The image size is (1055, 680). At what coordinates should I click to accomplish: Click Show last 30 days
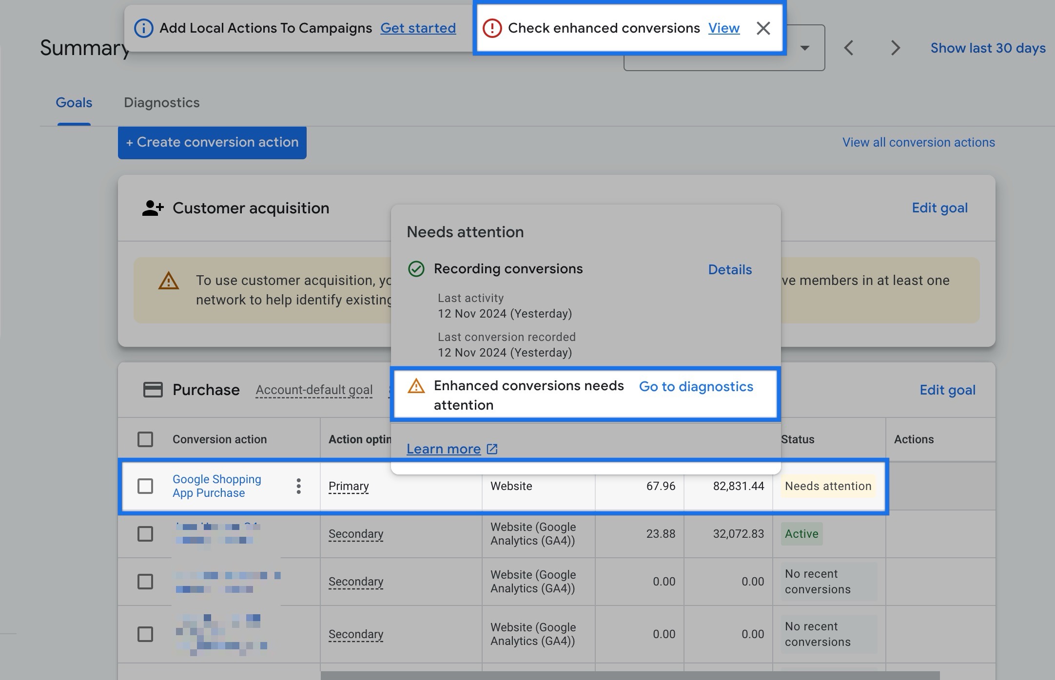pos(988,48)
